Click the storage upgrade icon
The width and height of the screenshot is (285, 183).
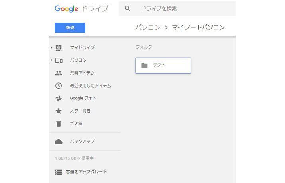click(59, 172)
